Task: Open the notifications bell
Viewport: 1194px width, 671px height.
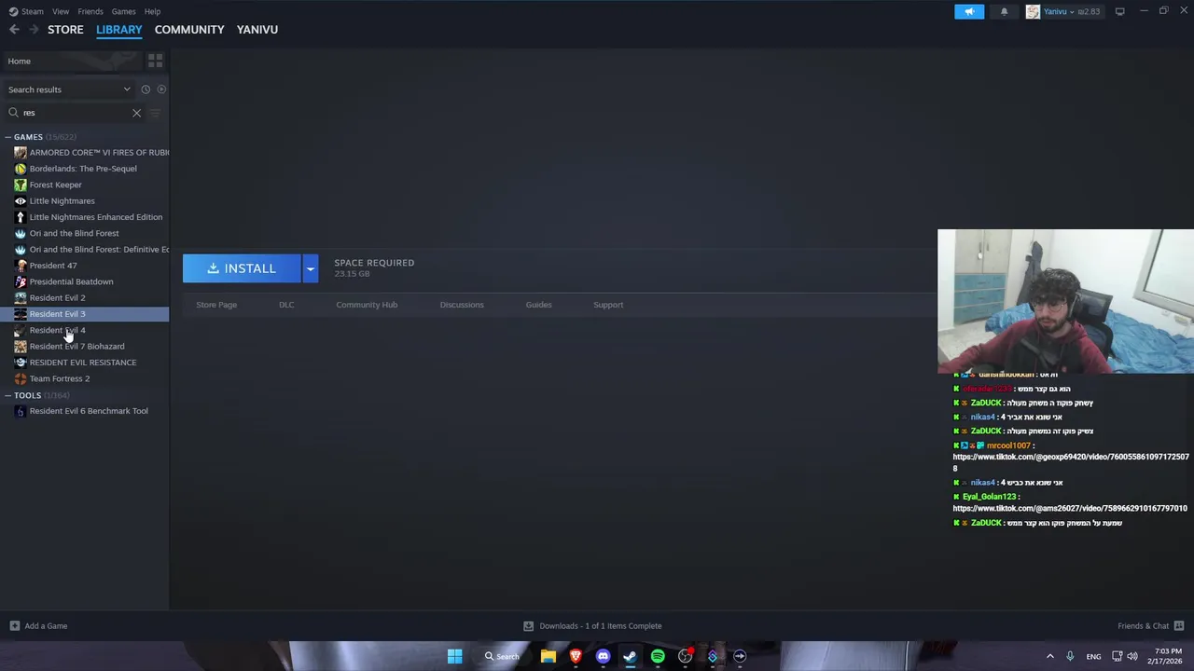Action: click(x=1004, y=11)
